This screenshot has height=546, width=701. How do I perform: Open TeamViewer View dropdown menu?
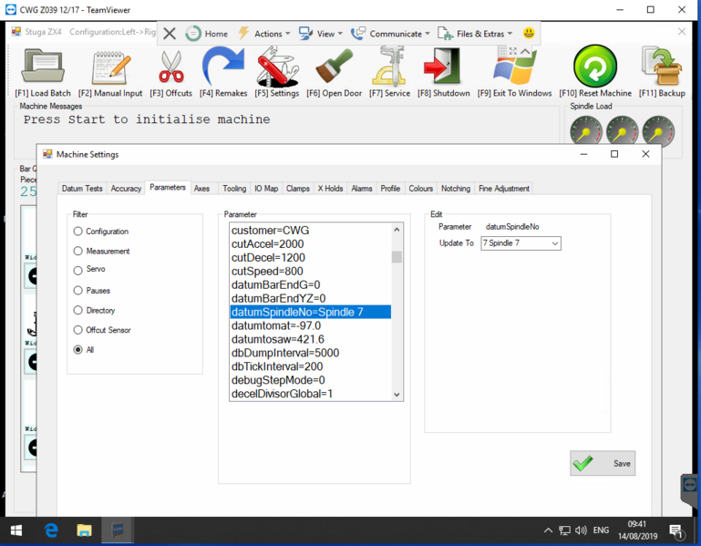321,34
